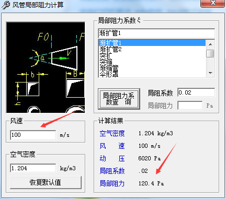
Task: Focus the 空气密度 input field
Action: click(33, 168)
